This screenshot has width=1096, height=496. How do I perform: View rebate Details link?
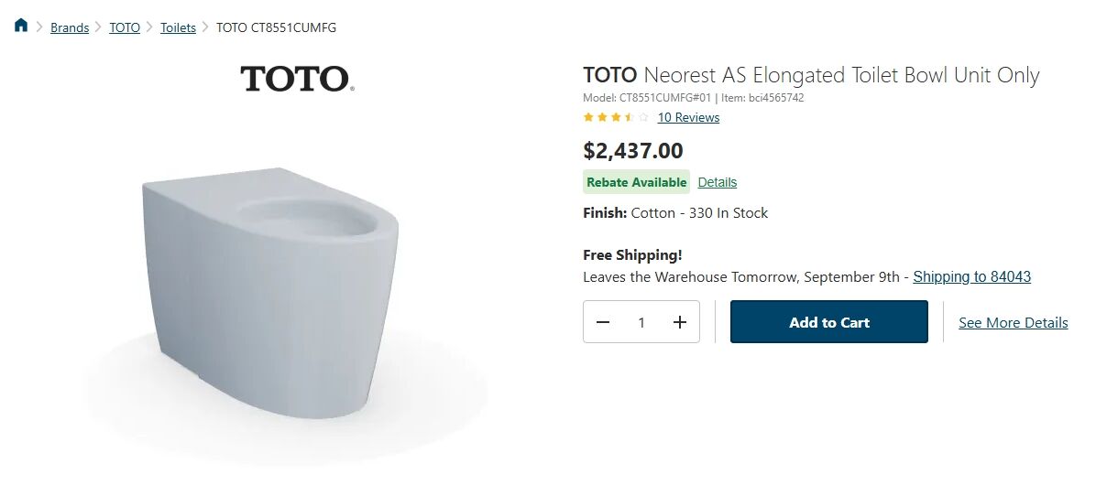[x=717, y=182]
